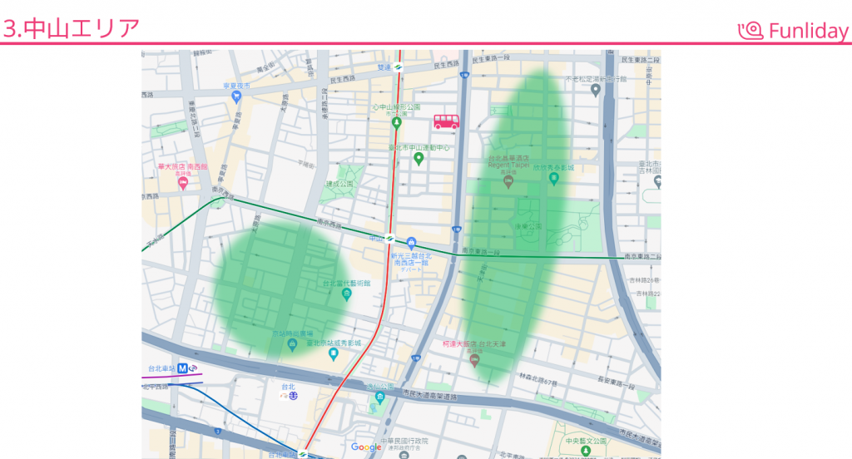This screenshot has width=852, height=459.
Task: Select the 臺北京站威秀影城 teal cinema pin
Action: (x=334, y=354)
